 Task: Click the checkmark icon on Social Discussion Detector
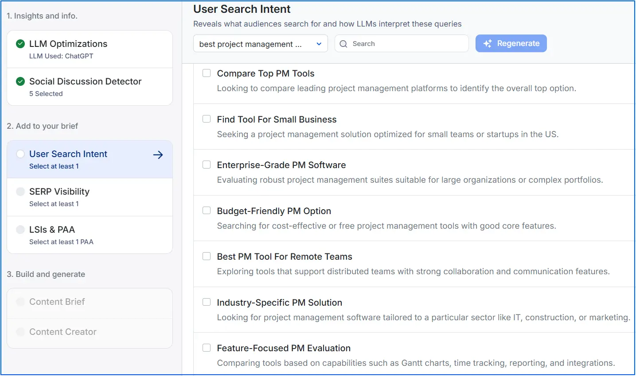pyautogui.click(x=20, y=81)
